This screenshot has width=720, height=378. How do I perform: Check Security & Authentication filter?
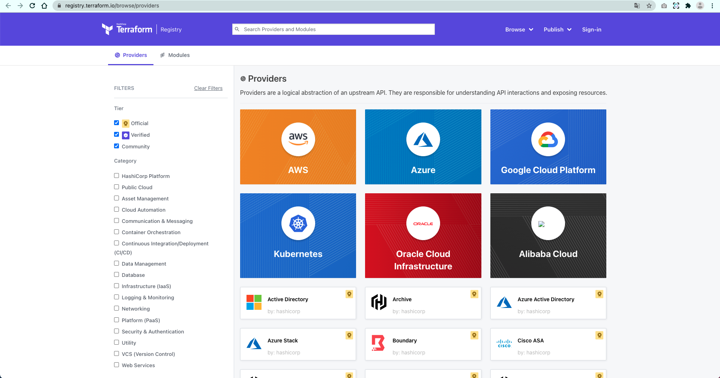[x=117, y=331]
